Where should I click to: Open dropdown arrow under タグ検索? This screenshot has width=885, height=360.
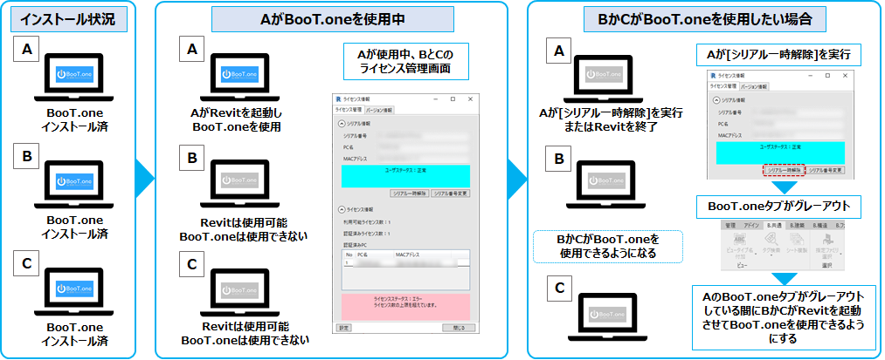coord(771,255)
